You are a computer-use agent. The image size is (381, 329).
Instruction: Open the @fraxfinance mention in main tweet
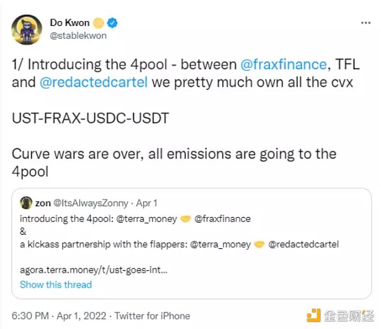point(282,64)
